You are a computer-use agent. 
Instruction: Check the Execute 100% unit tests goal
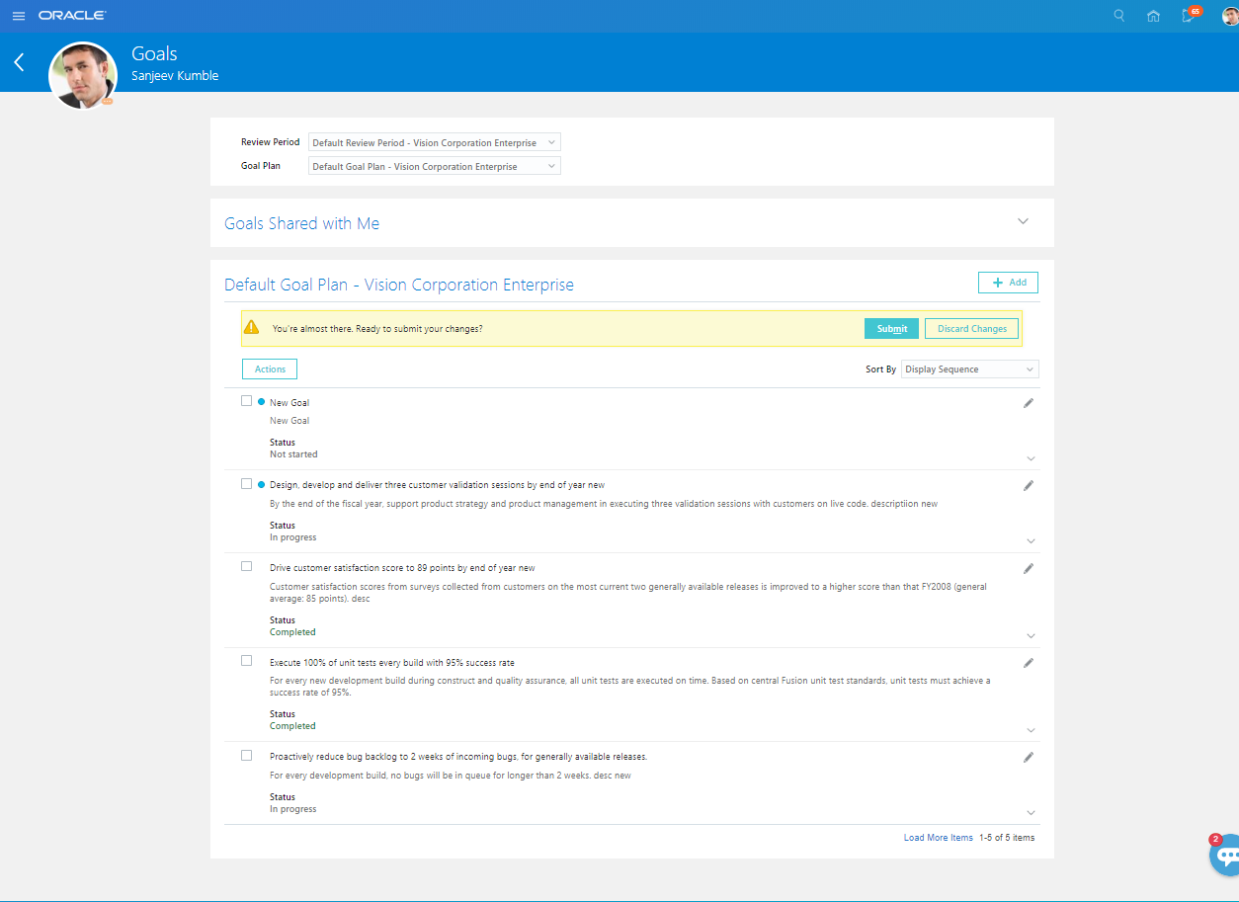[x=246, y=659]
